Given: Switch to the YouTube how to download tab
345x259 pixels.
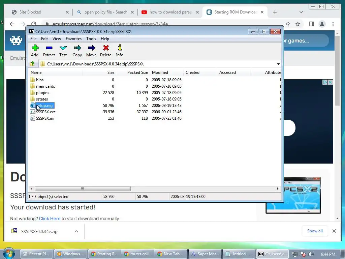Looking at the screenshot, I should pyautogui.click(x=169, y=12).
